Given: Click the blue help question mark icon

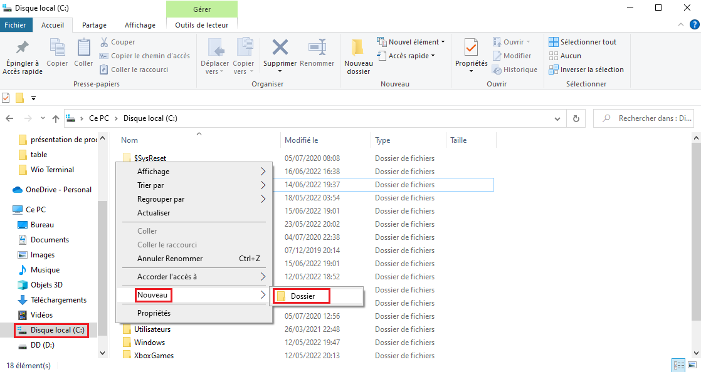Looking at the screenshot, I should pyautogui.click(x=694, y=24).
